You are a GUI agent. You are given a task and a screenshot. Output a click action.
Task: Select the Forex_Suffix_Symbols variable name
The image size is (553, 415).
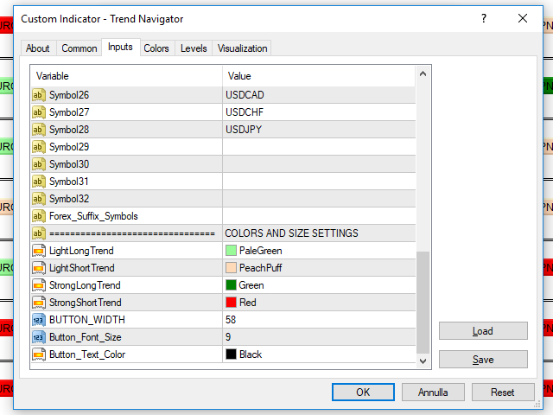click(x=93, y=216)
